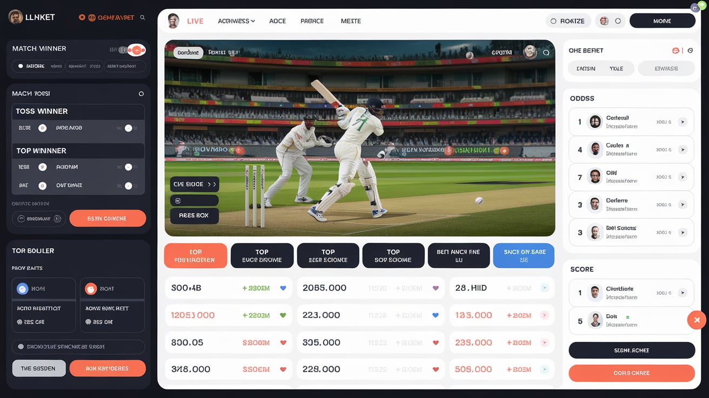Click the grey TNE SBSDEN button
Image resolution: width=709 pixels, height=398 pixels.
click(39, 368)
